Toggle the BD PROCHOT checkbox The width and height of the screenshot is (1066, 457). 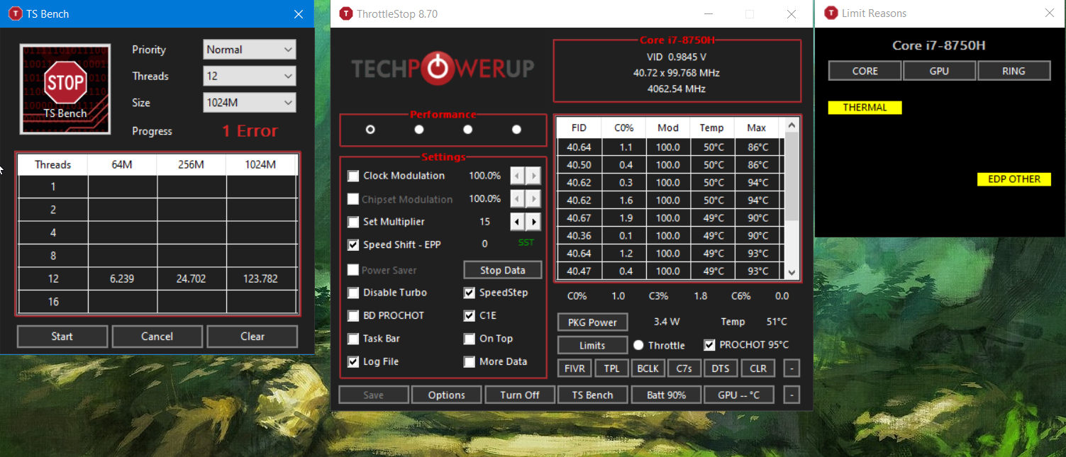353,316
